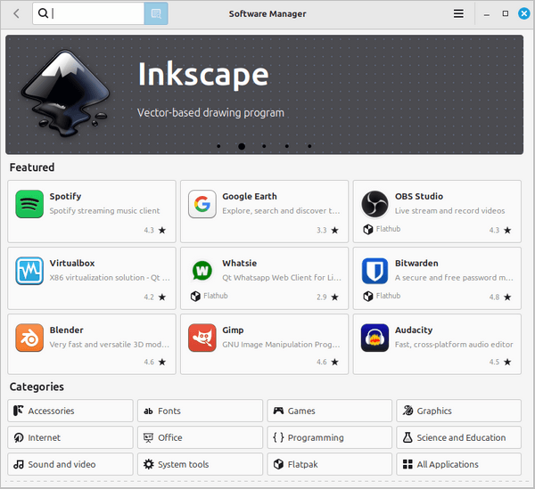Viewport: 535px width, 489px height.
Task: Click inside the search input field
Action: [x=88, y=13]
